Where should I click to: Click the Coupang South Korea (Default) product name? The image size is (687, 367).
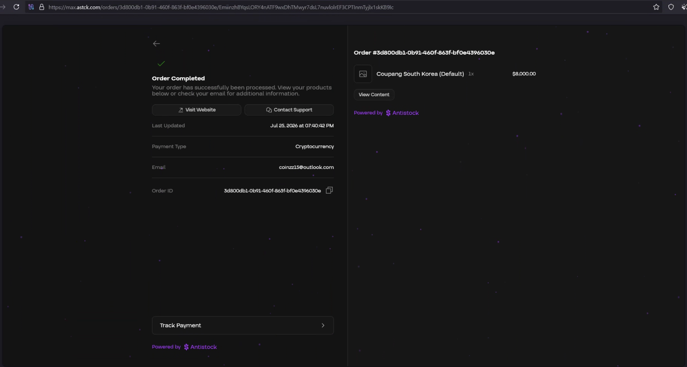(420, 74)
